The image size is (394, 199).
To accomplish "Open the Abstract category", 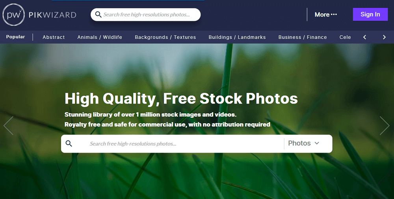I will click(x=54, y=37).
